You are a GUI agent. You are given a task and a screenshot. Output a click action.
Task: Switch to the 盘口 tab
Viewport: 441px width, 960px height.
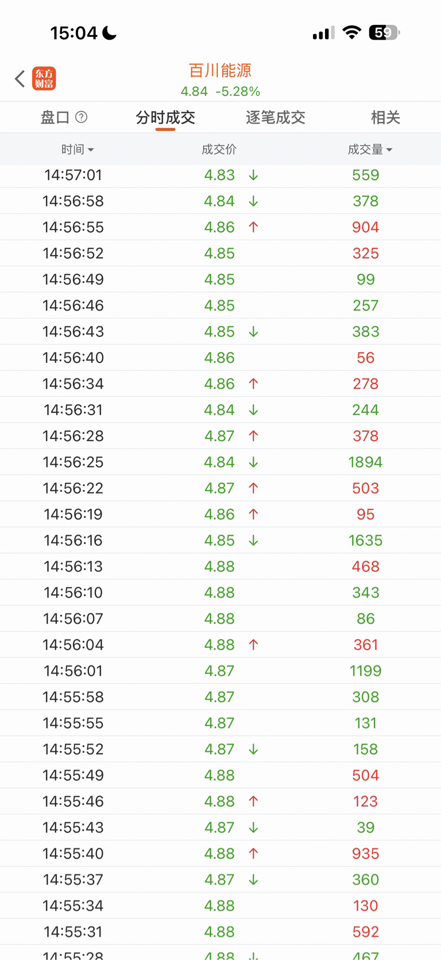point(55,117)
